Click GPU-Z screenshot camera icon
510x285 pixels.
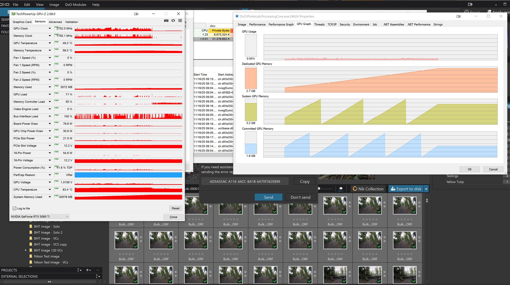[x=166, y=21]
